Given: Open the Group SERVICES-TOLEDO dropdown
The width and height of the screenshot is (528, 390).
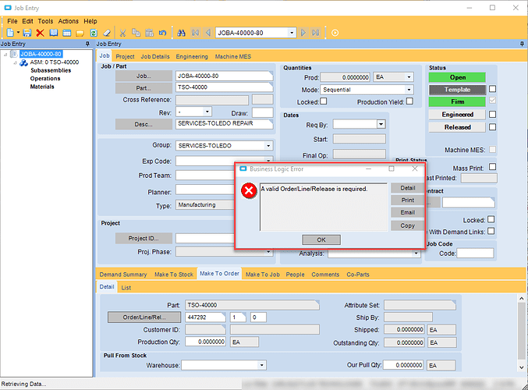Looking at the screenshot, I should (268, 146).
